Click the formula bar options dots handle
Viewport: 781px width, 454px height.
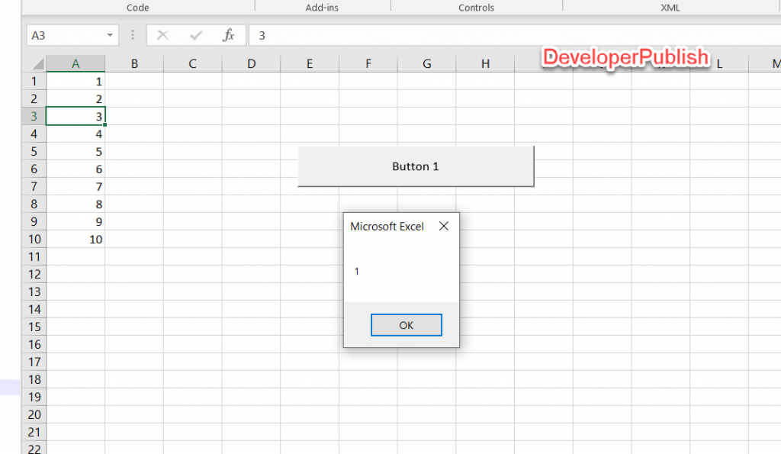click(x=133, y=35)
